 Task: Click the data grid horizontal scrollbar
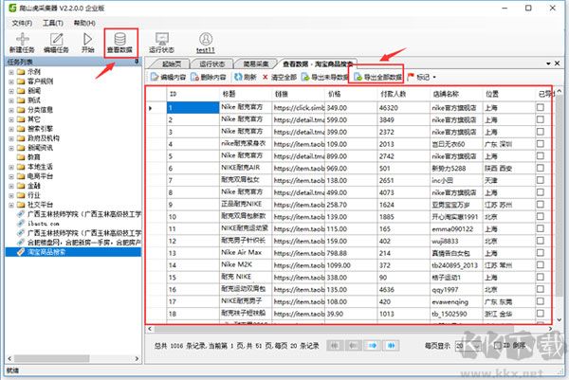[334, 329]
